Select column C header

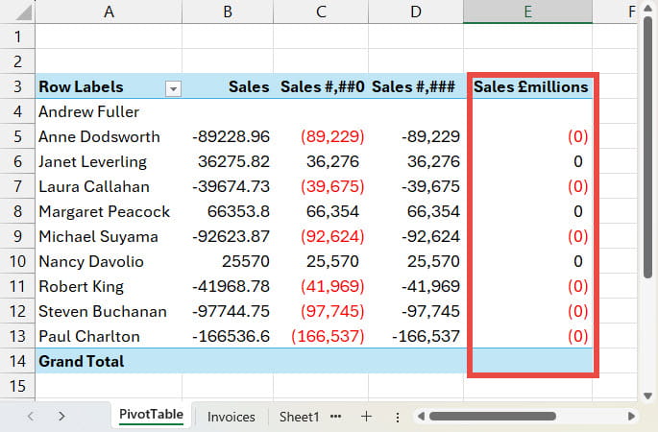point(321,12)
